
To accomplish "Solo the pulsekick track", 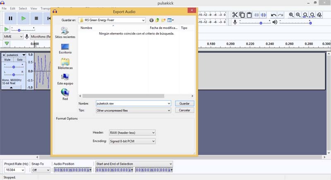I will pyautogui.click(x=19, y=59).
